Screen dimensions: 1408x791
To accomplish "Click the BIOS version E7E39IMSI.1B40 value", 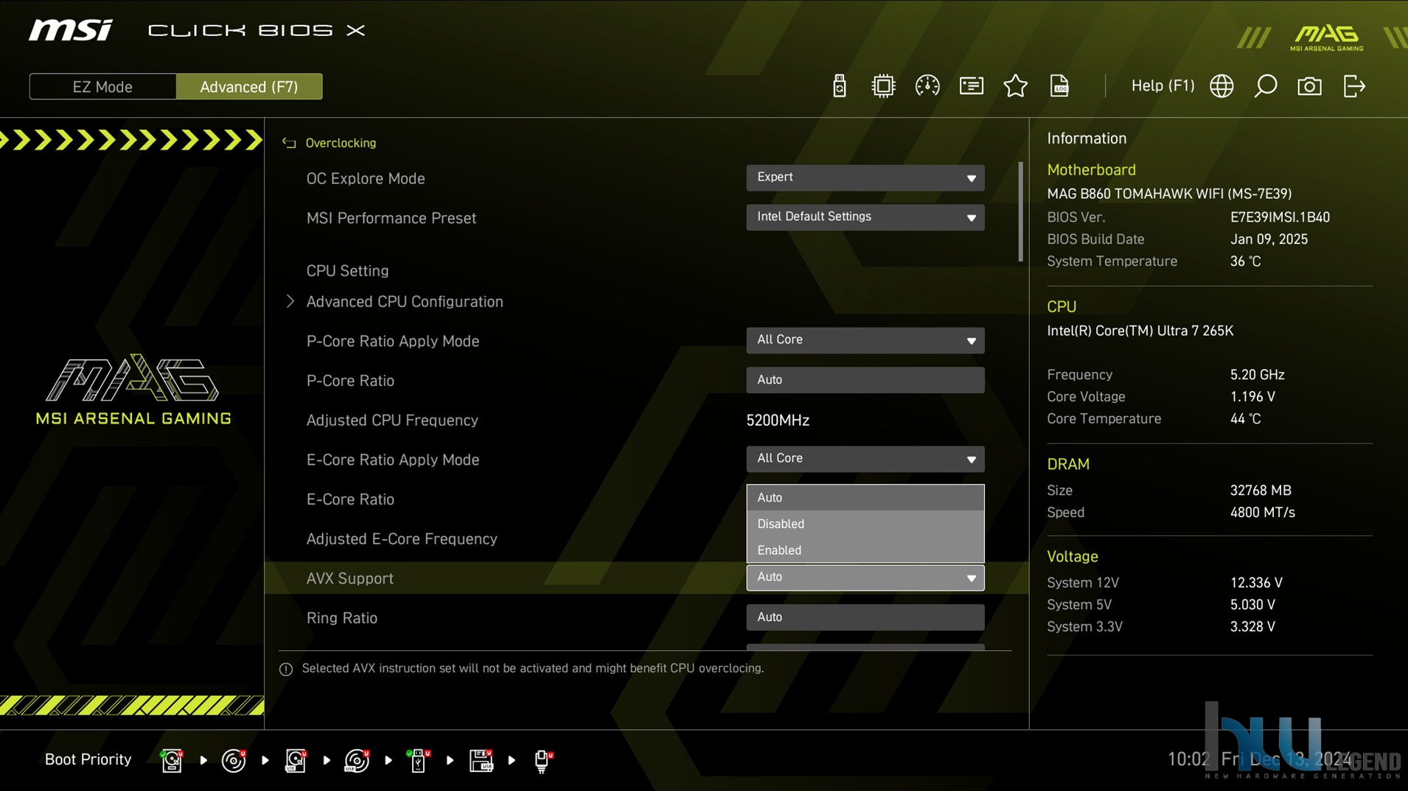I will tap(1280, 217).
